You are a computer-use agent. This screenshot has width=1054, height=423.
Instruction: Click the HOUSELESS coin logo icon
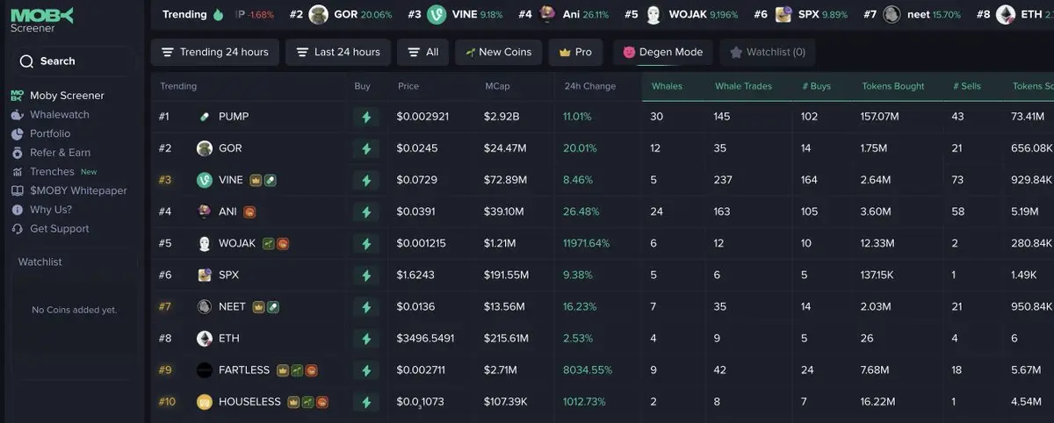[x=204, y=402]
